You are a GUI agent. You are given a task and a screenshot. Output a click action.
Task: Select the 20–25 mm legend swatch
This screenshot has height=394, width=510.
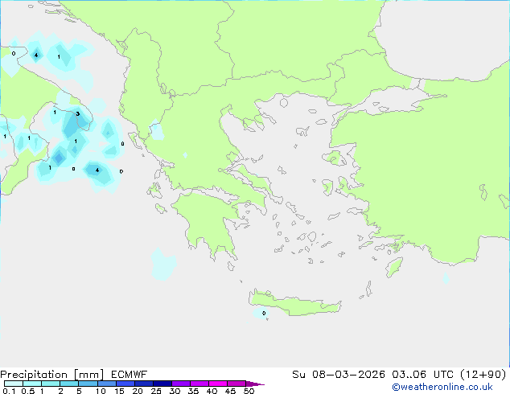click(x=144, y=384)
